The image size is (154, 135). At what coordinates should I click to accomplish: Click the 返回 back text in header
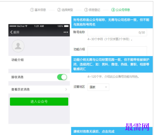(16, 32)
